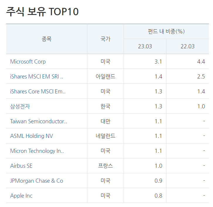Select the 미국 cell in Apple Inc row
This screenshot has height=207, width=213.
click(x=105, y=196)
